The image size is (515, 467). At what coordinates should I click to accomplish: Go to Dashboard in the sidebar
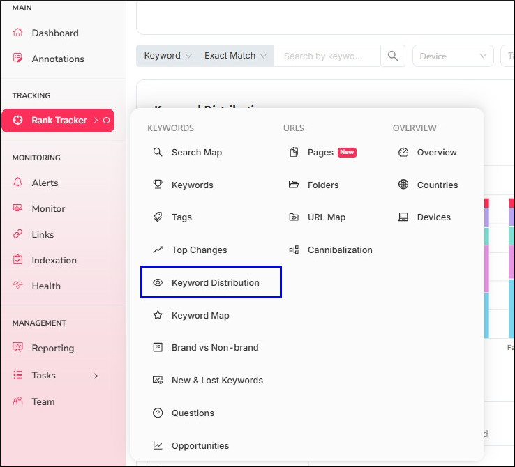55,33
